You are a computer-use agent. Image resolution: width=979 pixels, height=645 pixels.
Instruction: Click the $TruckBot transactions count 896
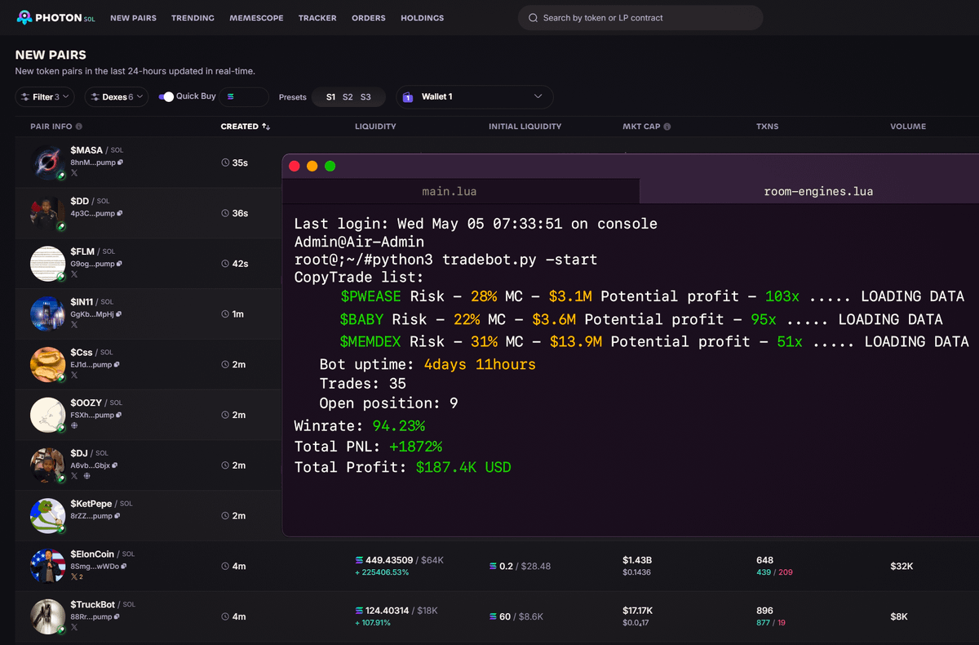coord(764,611)
